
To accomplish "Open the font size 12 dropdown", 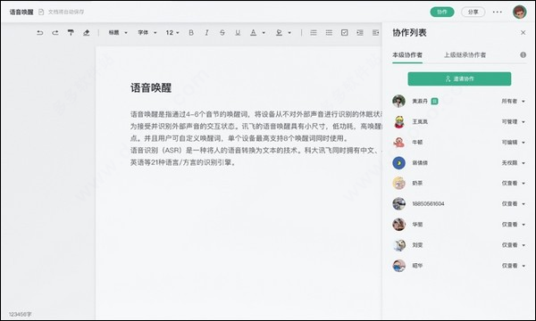I will point(172,33).
